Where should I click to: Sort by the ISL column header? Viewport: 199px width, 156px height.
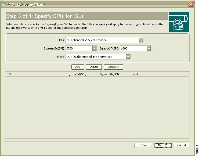pyautogui.click(x=34, y=74)
